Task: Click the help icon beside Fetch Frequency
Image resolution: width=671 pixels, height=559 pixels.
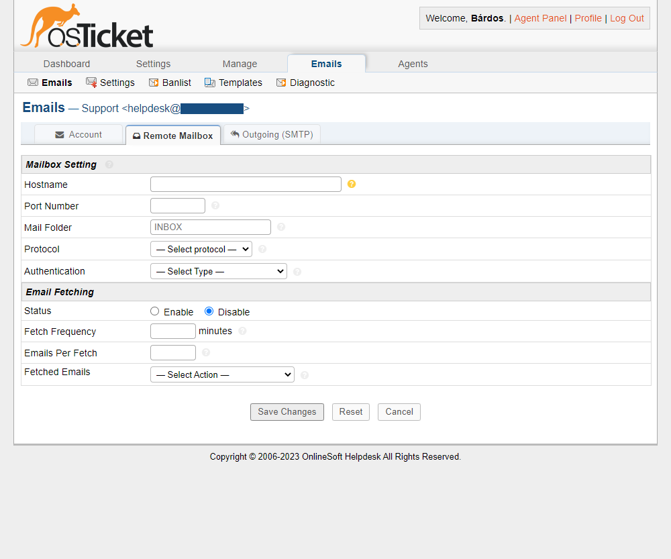Action: pos(242,331)
